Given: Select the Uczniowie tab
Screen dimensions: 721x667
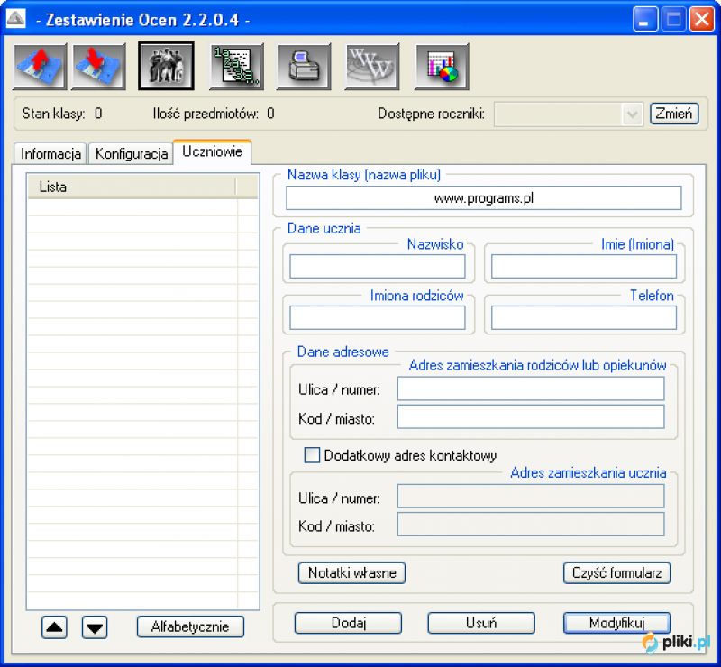Looking at the screenshot, I should pyautogui.click(x=212, y=151).
